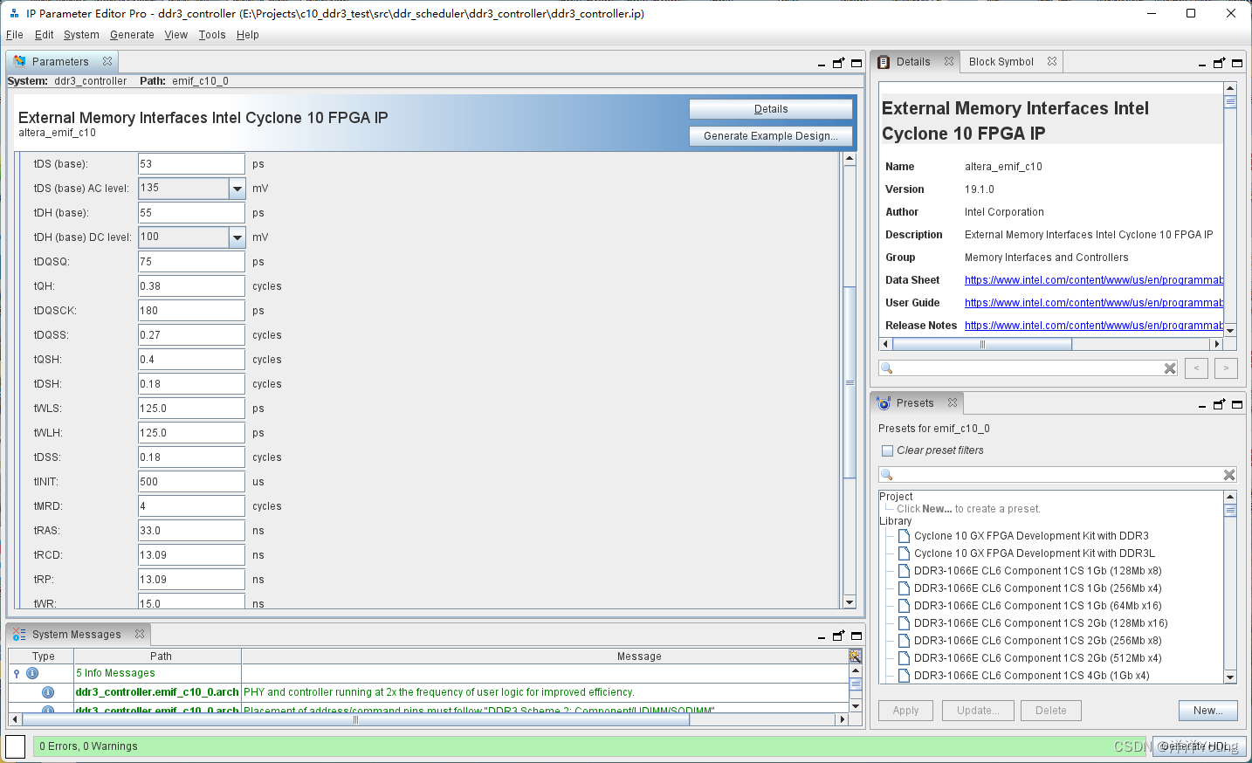Image resolution: width=1252 pixels, height=763 pixels.
Task: Detach the Presets panel
Action: (1220, 404)
